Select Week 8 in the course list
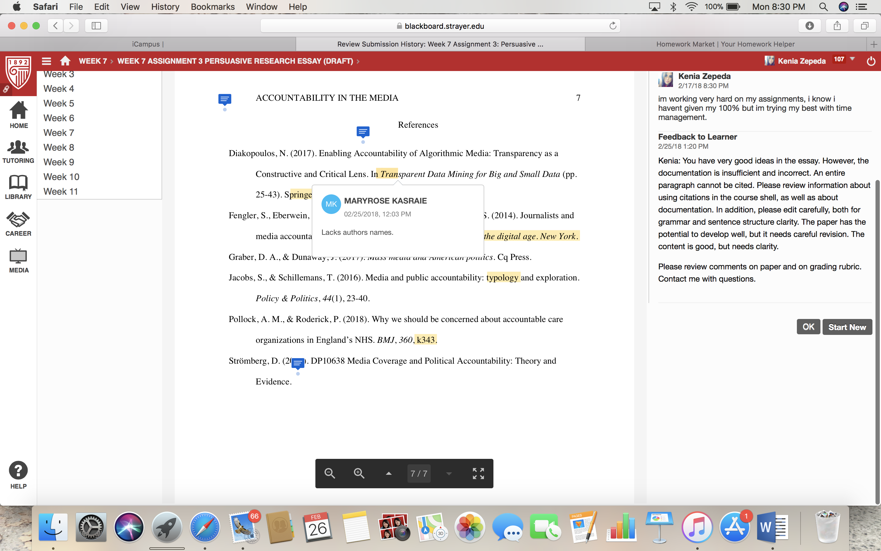 (x=59, y=148)
